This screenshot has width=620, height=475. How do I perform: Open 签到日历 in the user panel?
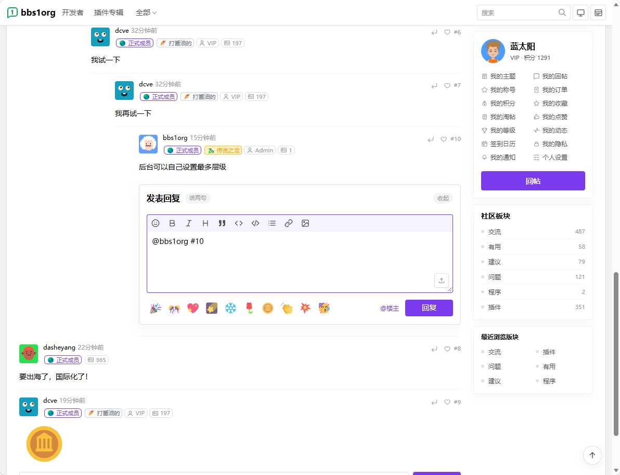click(498, 144)
